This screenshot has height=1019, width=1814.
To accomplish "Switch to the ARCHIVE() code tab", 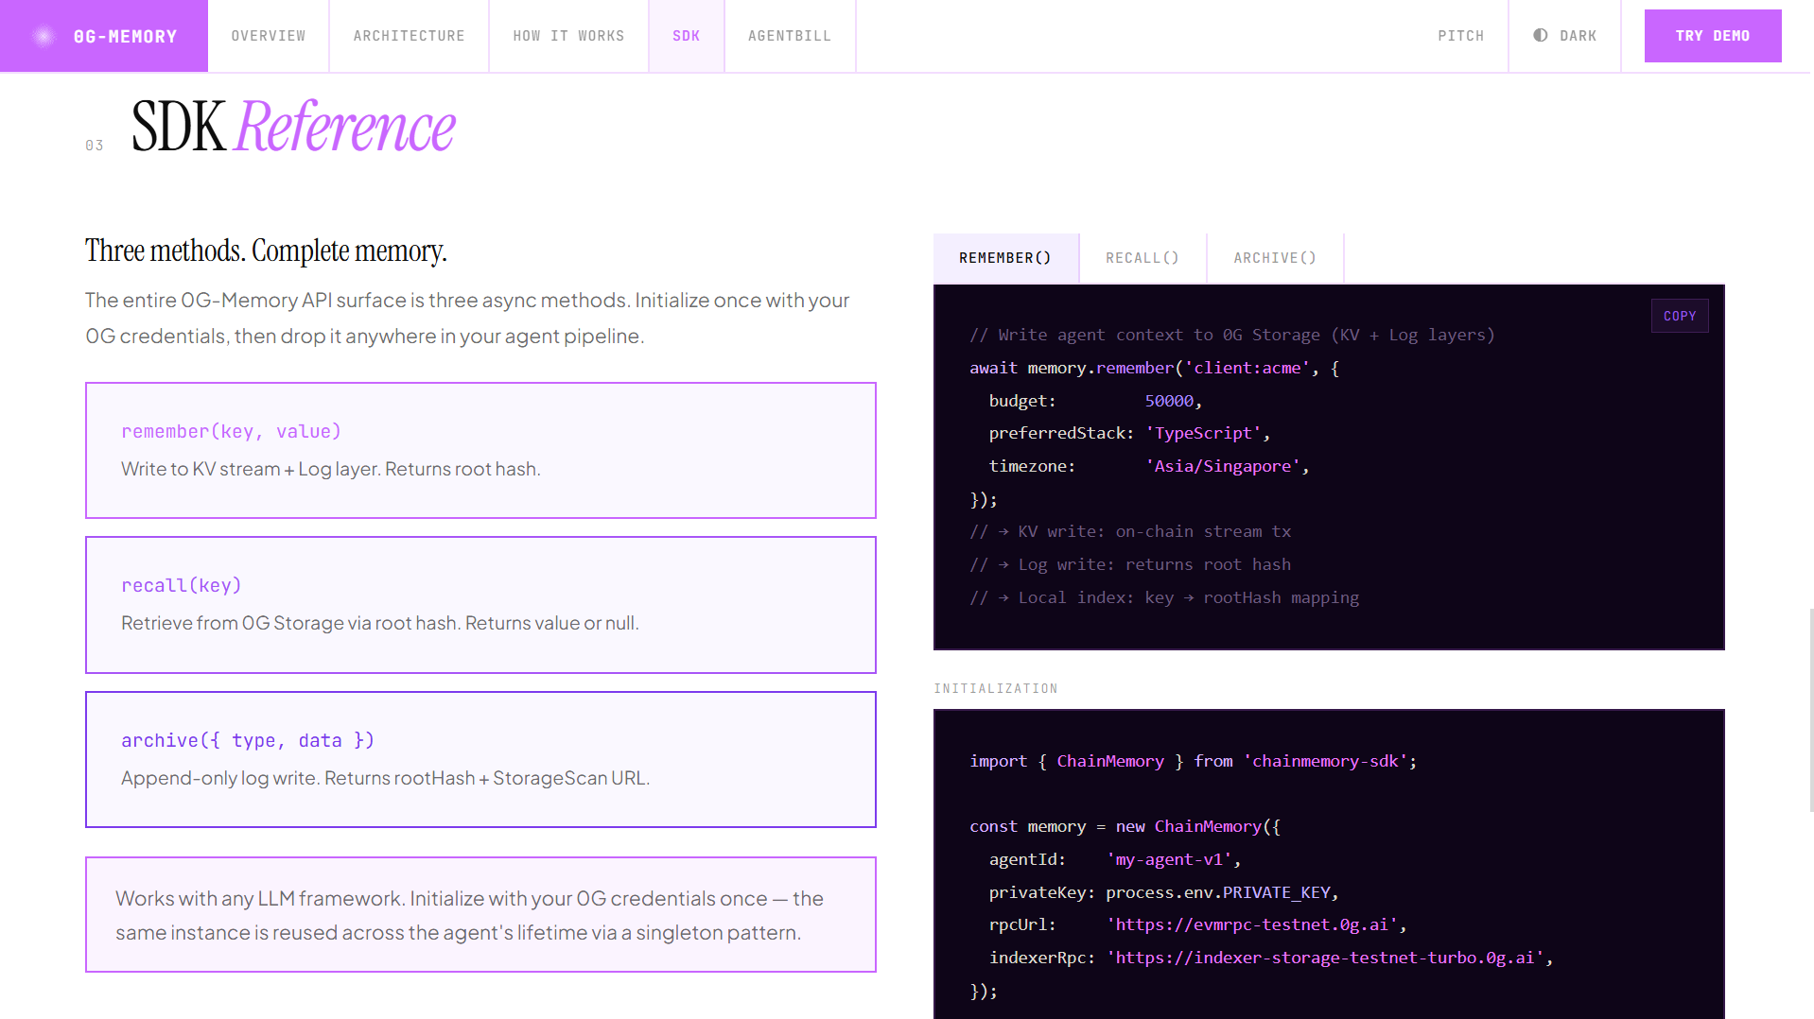I will click(1275, 258).
